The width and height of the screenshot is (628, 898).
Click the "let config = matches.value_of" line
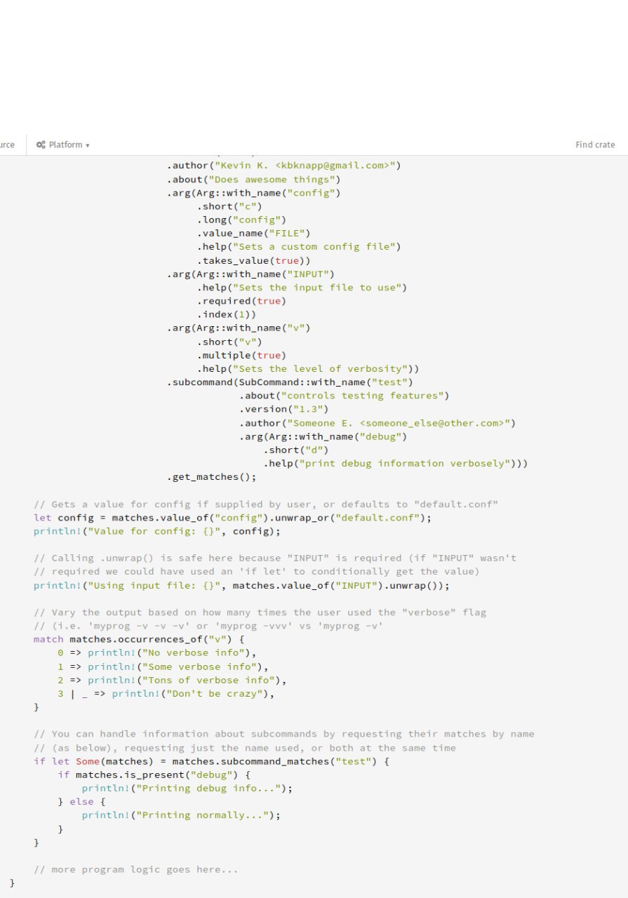pos(232,517)
